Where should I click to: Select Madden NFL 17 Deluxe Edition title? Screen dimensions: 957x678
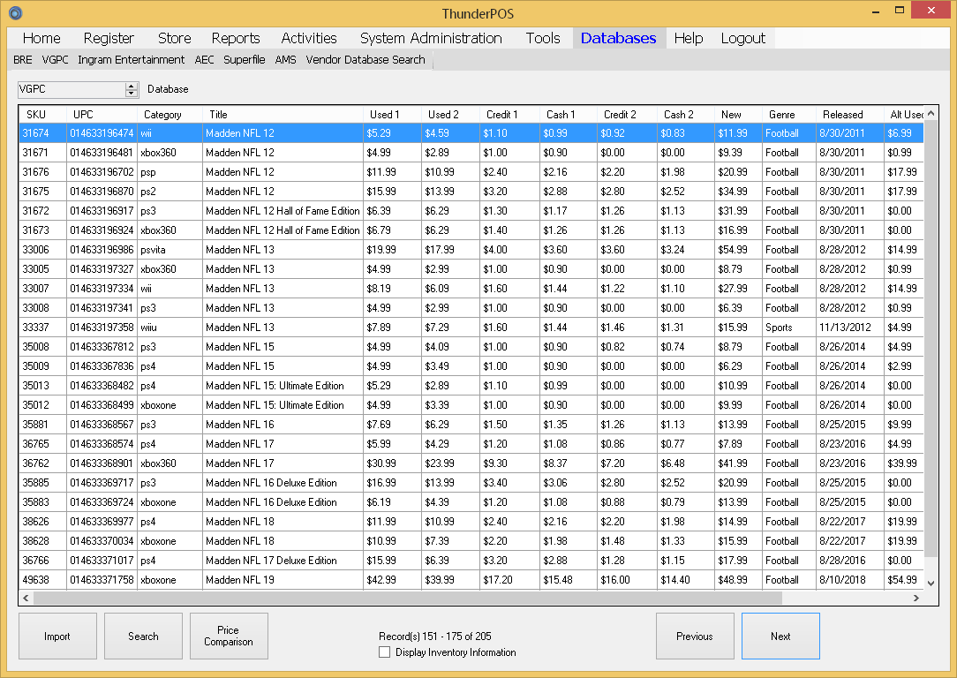point(283,561)
